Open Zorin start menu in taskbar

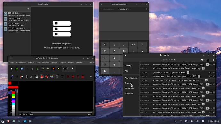coord(3,121)
